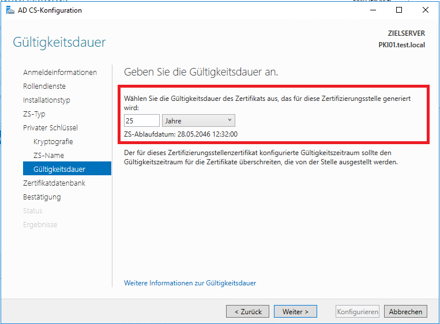Open Weitere Informationen zur Gültigkeitsdauer link
Image resolution: width=440 pixels, height=324 pixels.
tap(190, 283)
